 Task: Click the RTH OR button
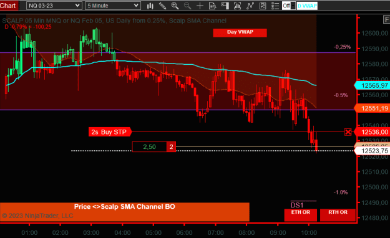(x=338, y=215)
